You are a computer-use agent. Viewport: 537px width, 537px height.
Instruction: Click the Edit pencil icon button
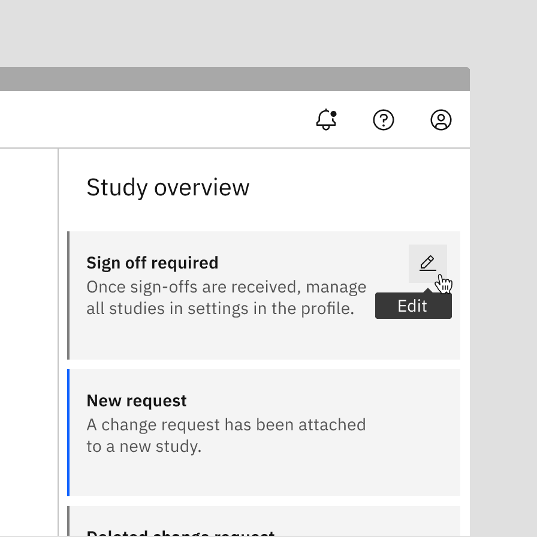point(427,263)
